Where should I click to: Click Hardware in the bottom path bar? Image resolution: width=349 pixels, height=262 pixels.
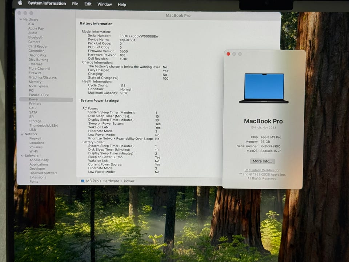111,181
